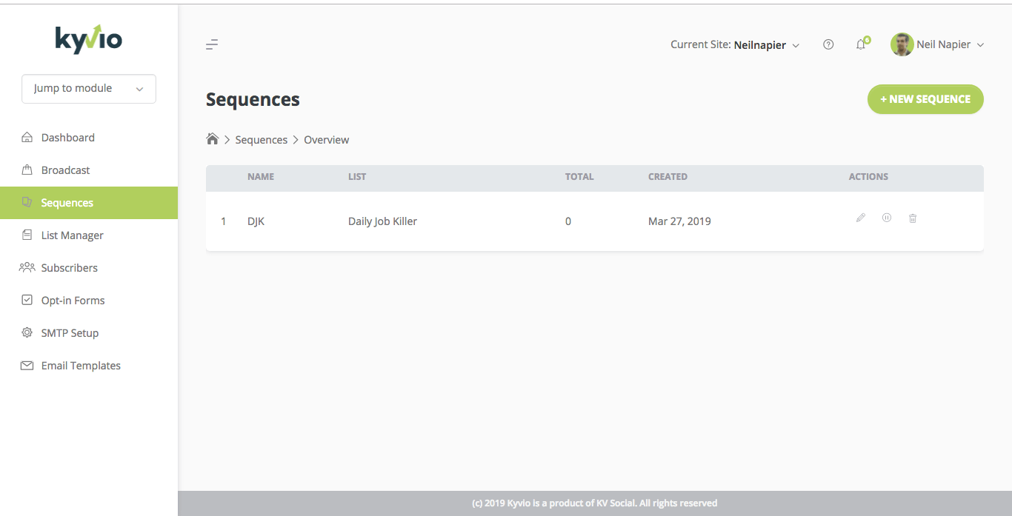Image resolution: width=1012 pixels, height=516 pixels.
Task: Click the Email Templates envelope icon
Action: 27,366
